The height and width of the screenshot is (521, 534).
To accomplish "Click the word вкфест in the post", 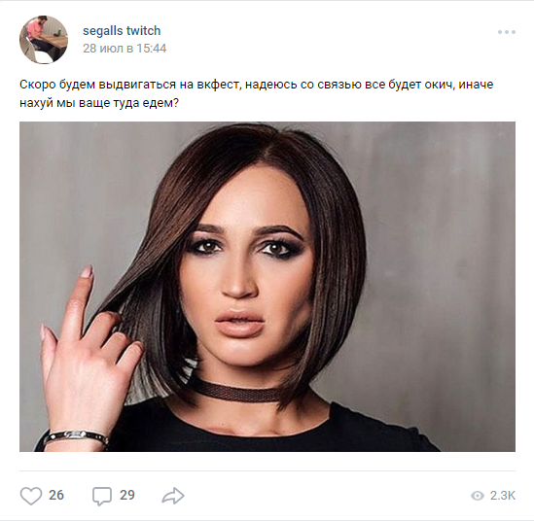I will click(219, 85).
